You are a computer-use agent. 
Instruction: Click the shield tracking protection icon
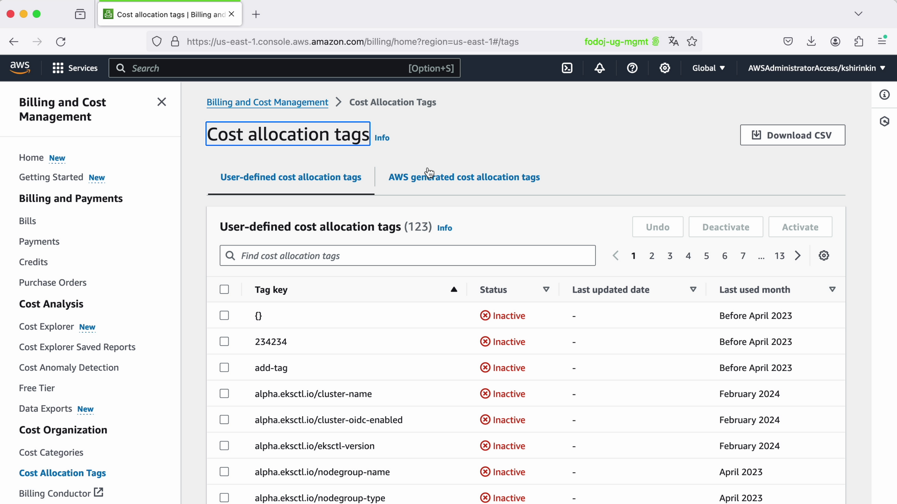coord(157,42)
